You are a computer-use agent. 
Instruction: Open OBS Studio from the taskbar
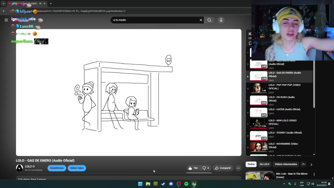pos(178,184)
